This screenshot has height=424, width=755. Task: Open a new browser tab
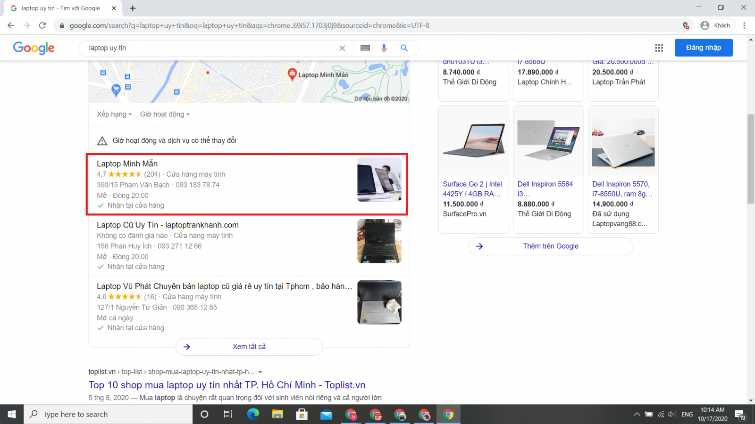point(133,8)
